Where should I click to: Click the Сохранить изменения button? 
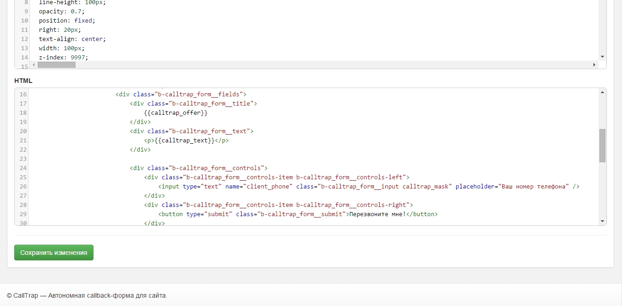click(x=54, y=253)
